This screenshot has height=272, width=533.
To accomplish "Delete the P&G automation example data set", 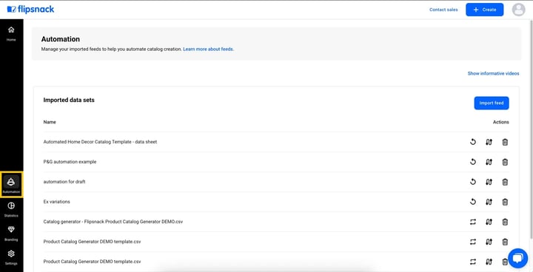I will 505,162.
